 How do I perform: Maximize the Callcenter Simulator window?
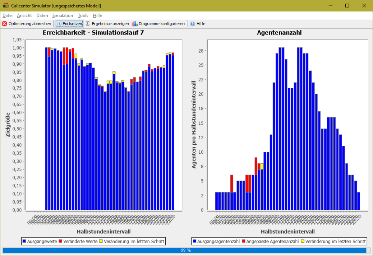pyautogui.click(x=347, y=6)
